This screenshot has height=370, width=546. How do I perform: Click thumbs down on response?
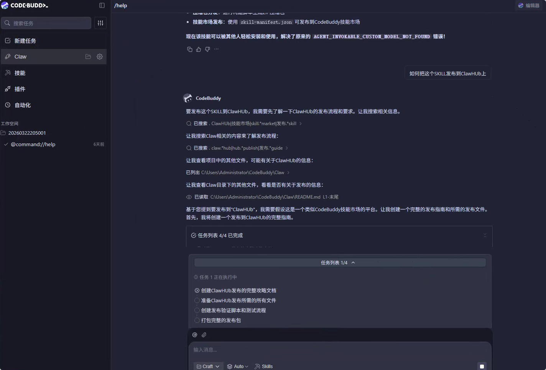pyautogui.click(x=207, y=49)
